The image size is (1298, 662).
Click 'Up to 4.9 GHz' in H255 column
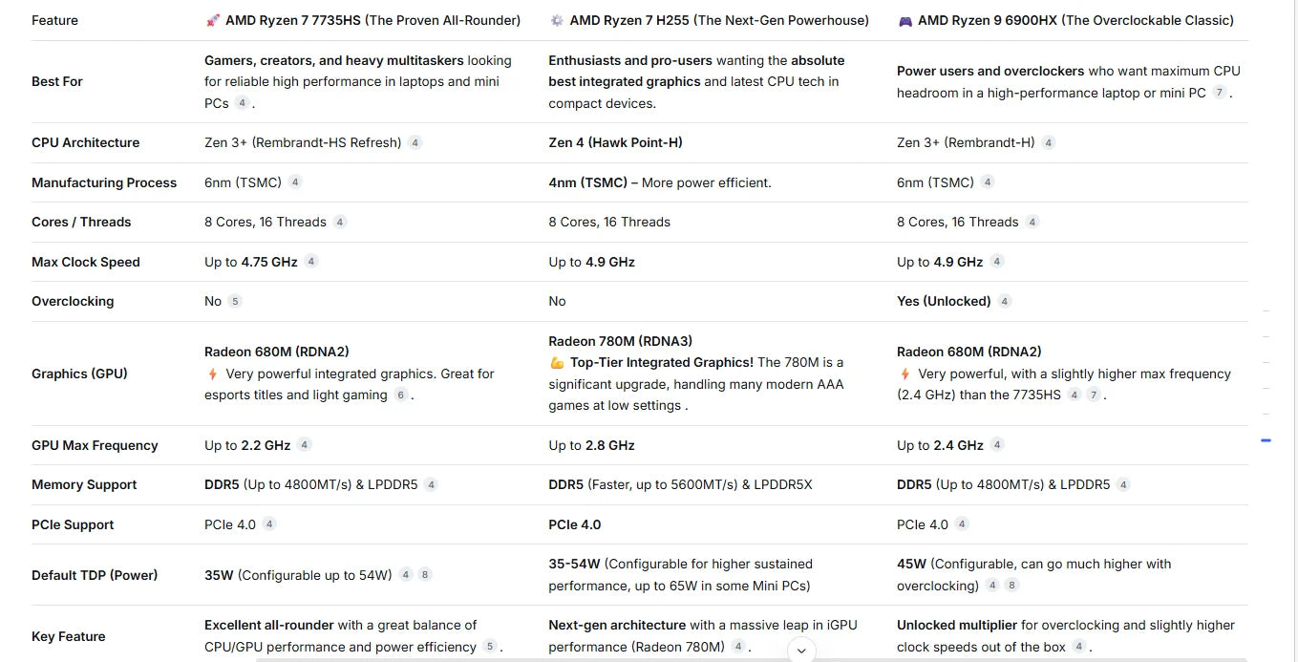(x=591, y=262)
